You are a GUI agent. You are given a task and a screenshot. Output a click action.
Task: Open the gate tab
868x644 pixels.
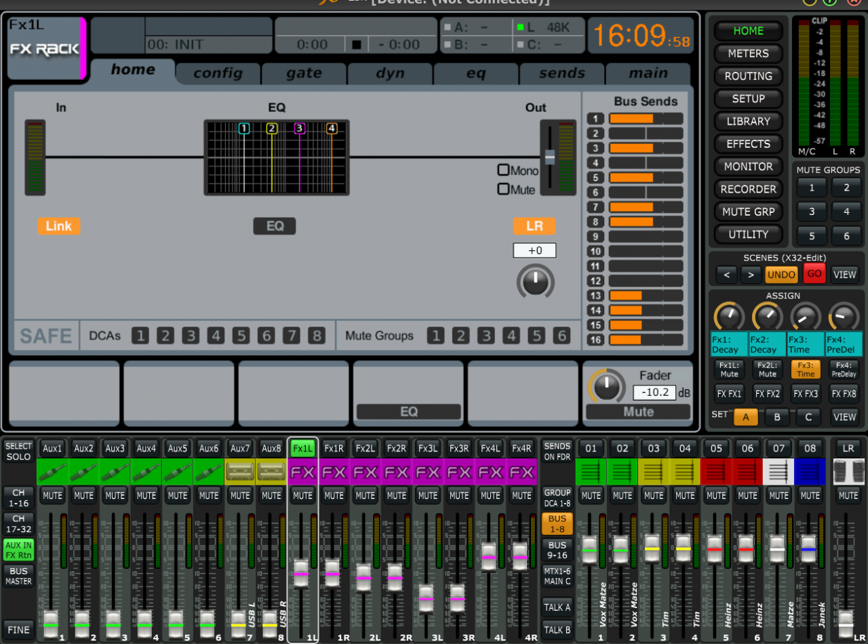coord(304,73)
